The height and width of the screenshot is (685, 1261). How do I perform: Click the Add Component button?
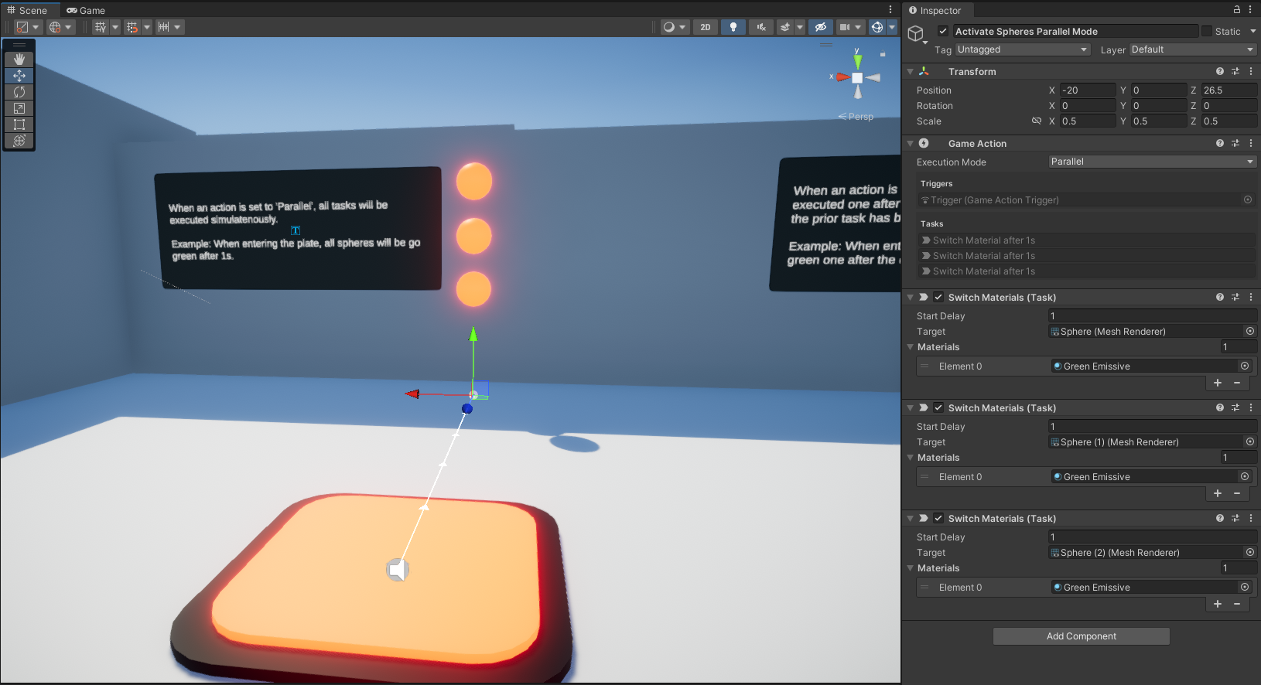click(x=1081, y=636)
